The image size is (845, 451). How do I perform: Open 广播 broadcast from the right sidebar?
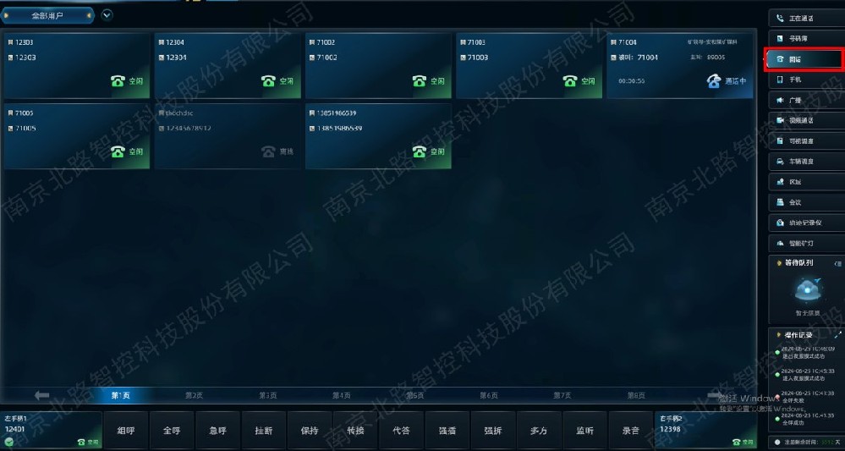pyautogui.click(x=804, y=100)
